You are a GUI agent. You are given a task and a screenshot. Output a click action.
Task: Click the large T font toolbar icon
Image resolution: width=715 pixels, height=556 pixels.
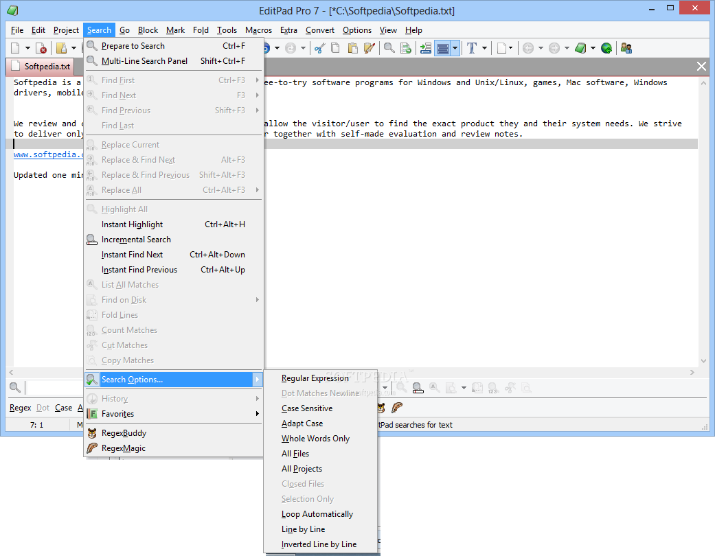tap(472, 48)
